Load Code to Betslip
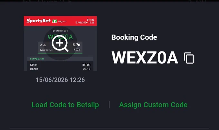The height and width of the screenshot is (130, 219). pos(65,105)
